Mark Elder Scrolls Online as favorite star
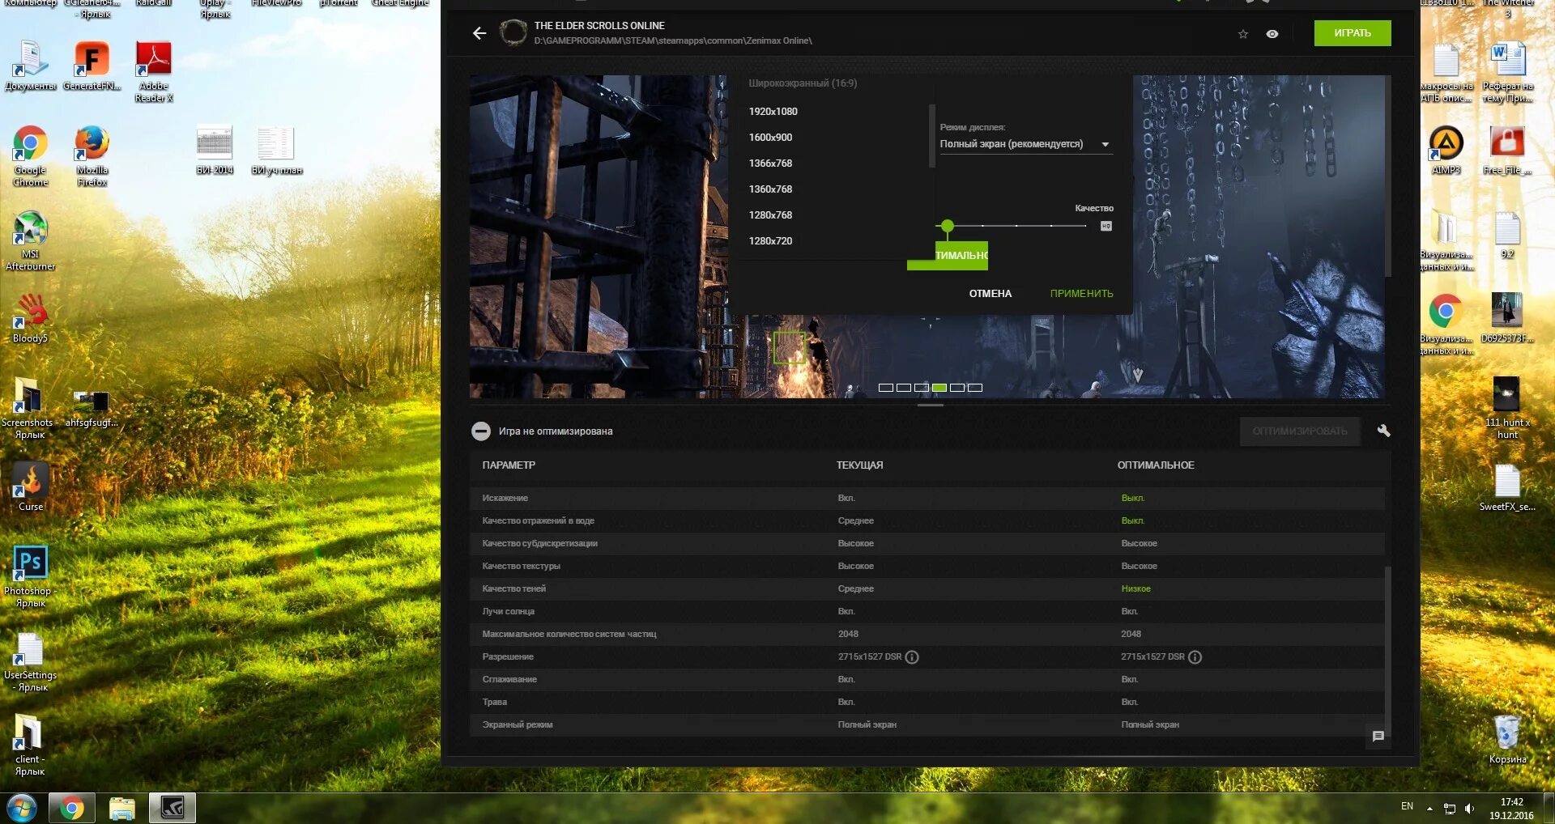Screen dimensions: 1555x824 pyautogui.click(x=1243, y=34)
